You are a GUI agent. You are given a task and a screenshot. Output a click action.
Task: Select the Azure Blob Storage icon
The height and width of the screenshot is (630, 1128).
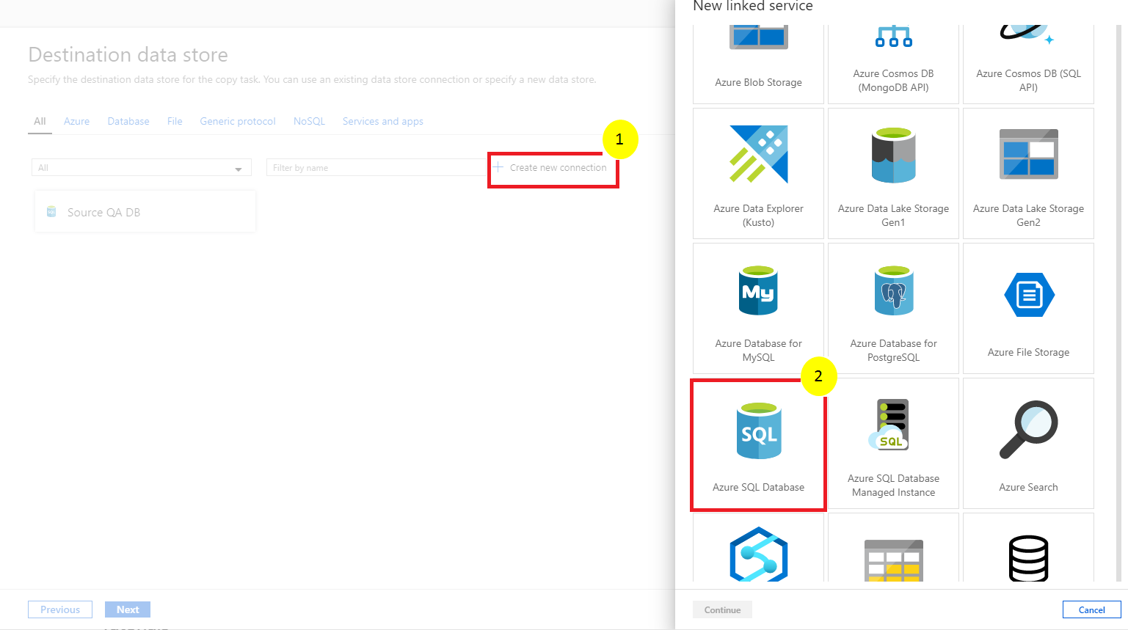click(x=758, y=37)
